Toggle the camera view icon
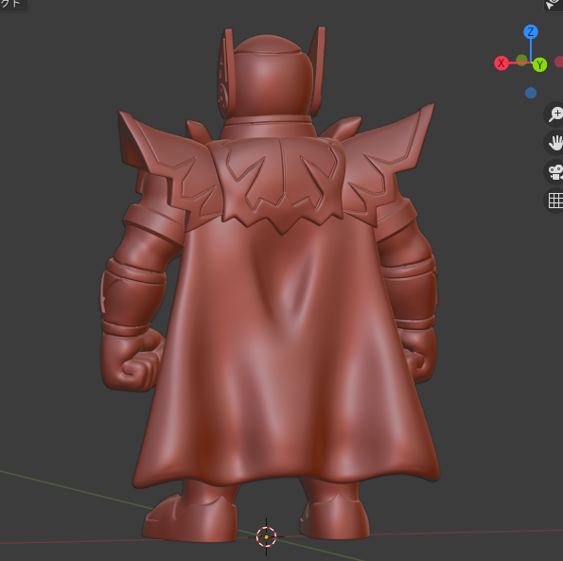 tap(554, 172)
